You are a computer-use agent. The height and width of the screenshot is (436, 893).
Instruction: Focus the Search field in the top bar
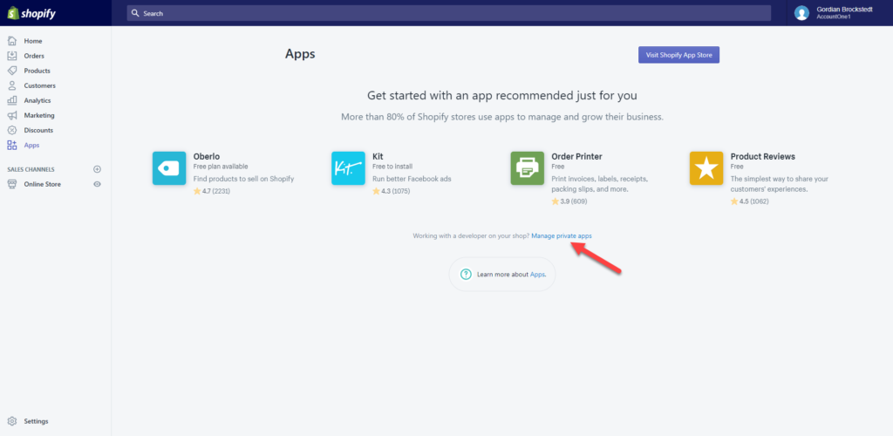pyautogui.click(x=449, y=13)
